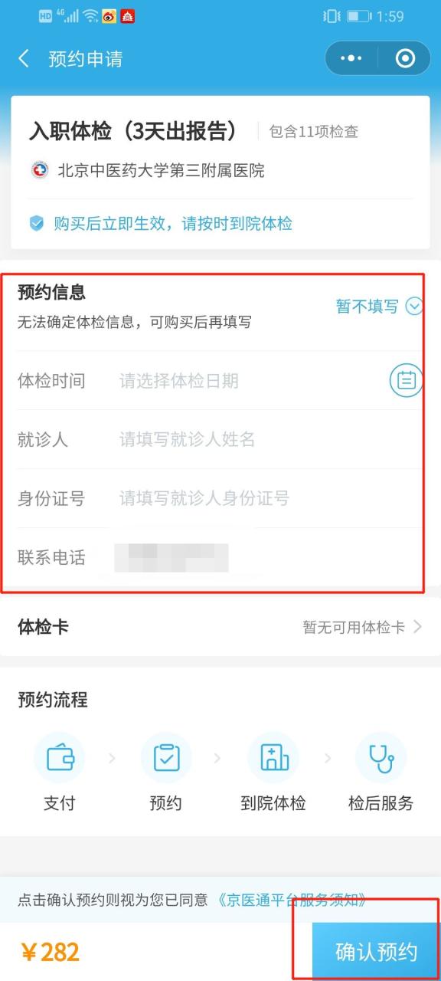Tap 包含11项检查 item details text
This screenshot has width=441, height=981.
click(314, 132)
